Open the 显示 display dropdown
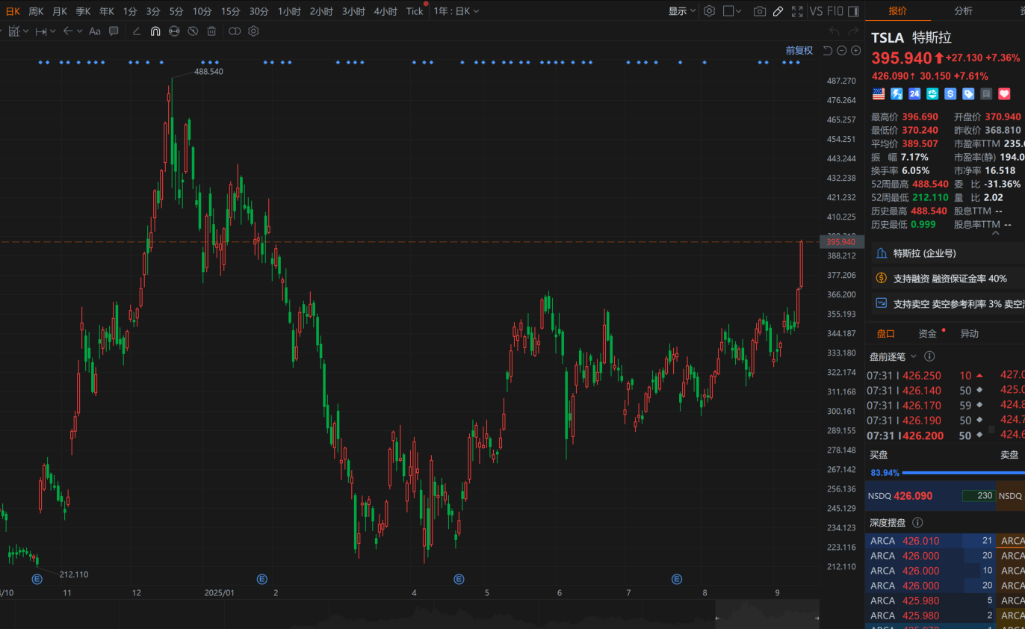1025x629 pixels. point(681,11)
